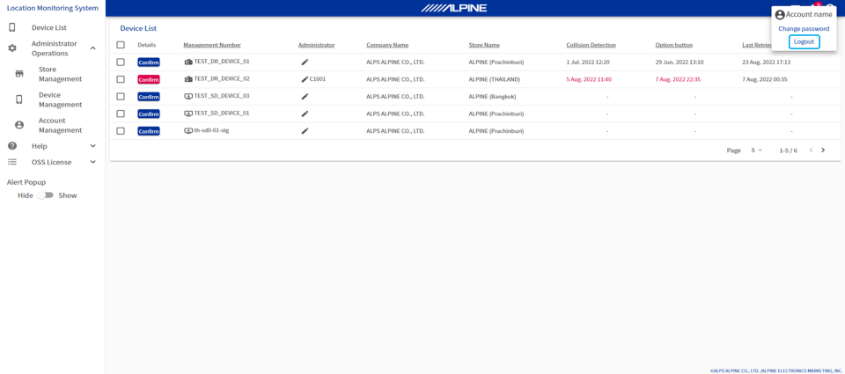Edit administrator pencil for TEST_DR_DEVICE_02
The image size is (845, 374).
click(x=305, y=79)
